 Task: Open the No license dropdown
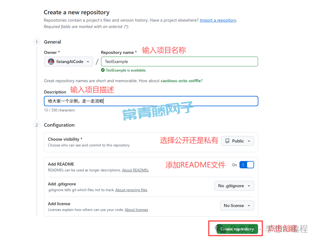237,205
